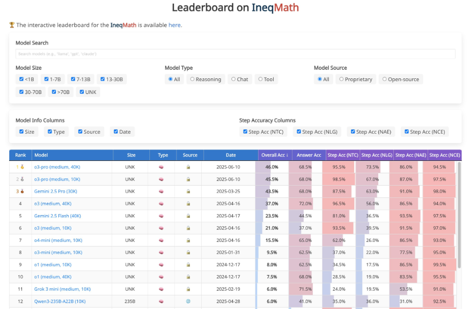Open the Gemini 2.5 Pro (30K) model link
469x309 pixels.
(x=56, y=192)
